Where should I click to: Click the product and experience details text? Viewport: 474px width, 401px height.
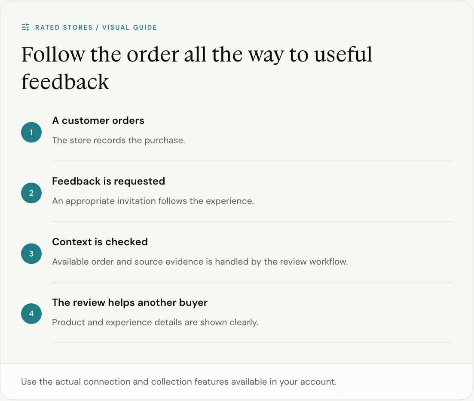click(155, 322)
